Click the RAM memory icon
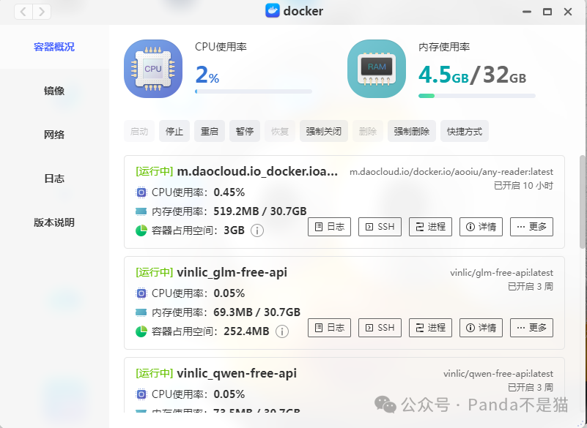 tap(377, 69)
